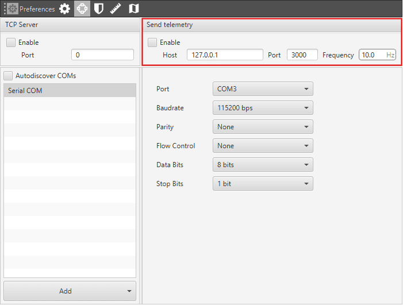
Task: Click the Data Bits label
Action: coord(170,165)
